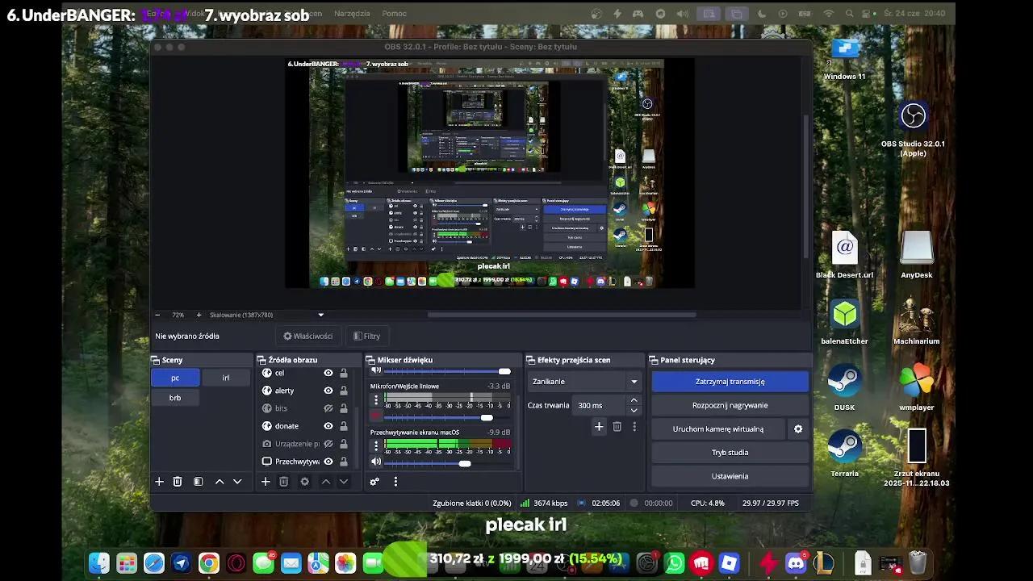Remove source with Źródła obrazu trash icon
1033x581 pixels.
(x=284, y=482)
